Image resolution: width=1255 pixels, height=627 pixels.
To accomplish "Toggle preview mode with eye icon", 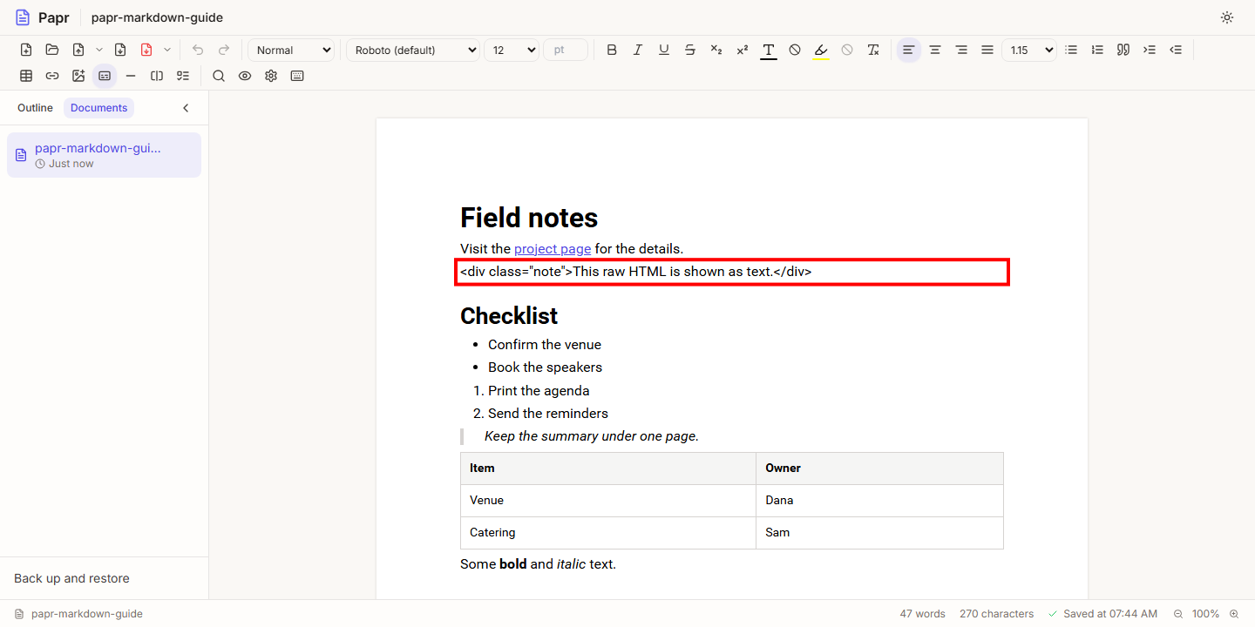I will 245,76.
